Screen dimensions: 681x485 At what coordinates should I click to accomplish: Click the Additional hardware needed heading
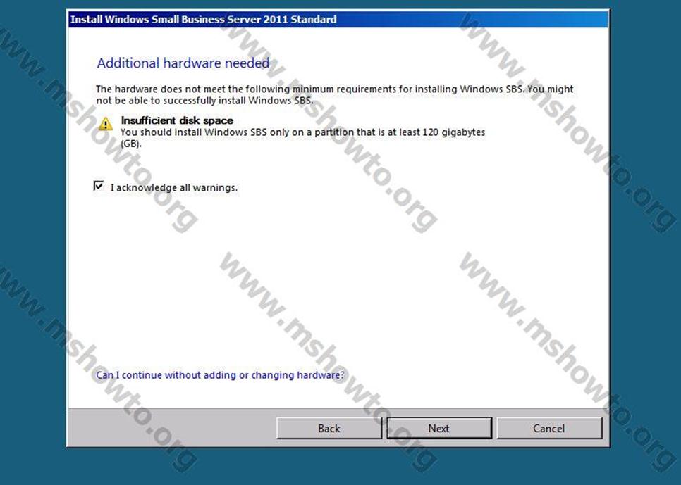pos(183,63)
